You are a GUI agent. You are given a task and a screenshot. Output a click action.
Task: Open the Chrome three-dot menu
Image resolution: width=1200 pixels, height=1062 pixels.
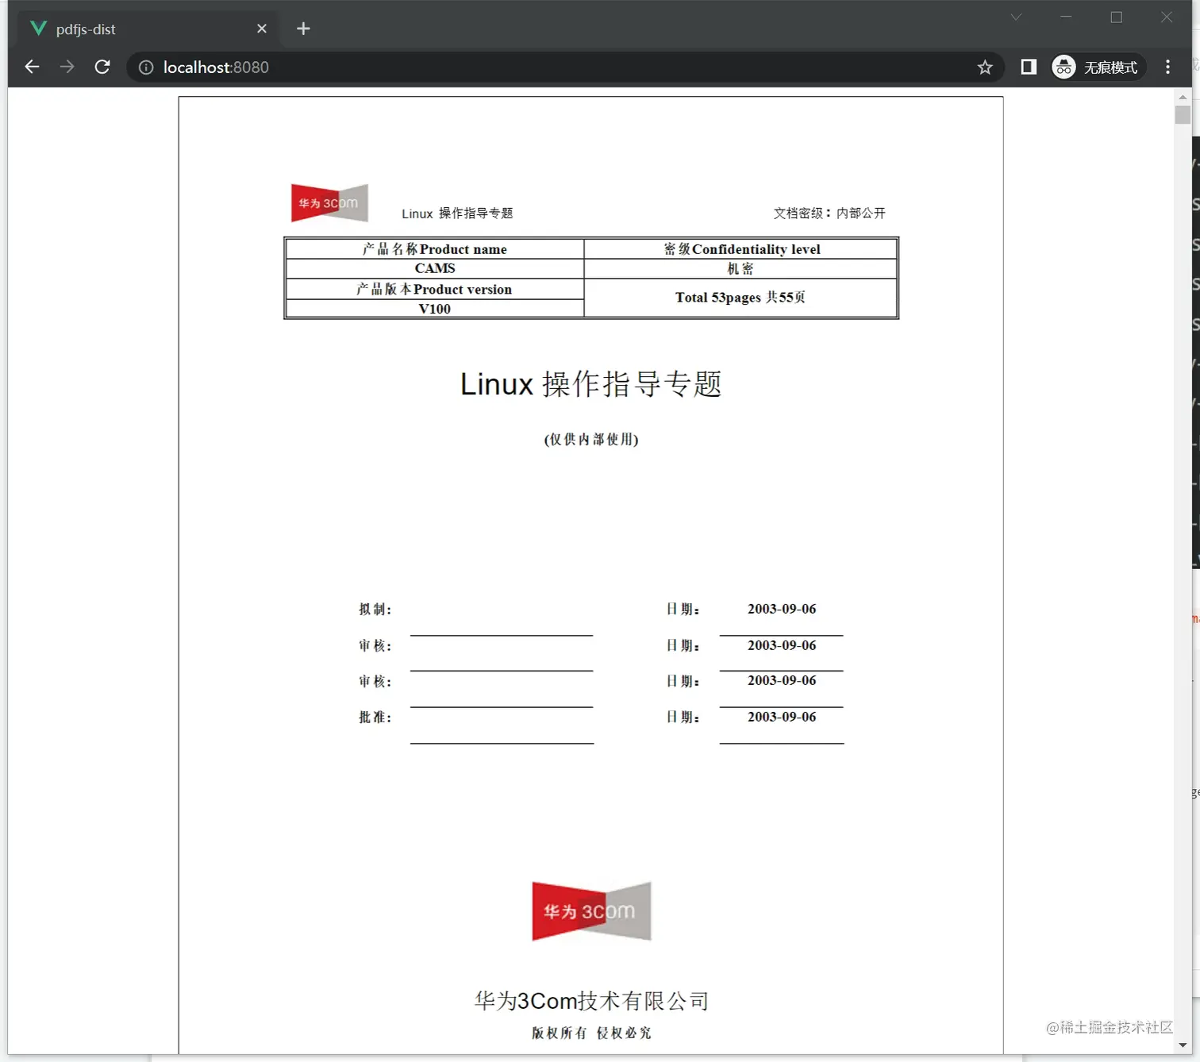click(1167, 67)
